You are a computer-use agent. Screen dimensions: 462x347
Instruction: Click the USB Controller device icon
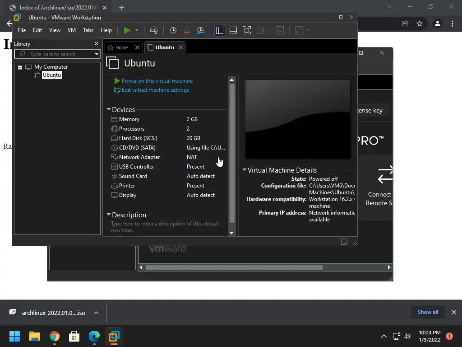pos(114,167)
